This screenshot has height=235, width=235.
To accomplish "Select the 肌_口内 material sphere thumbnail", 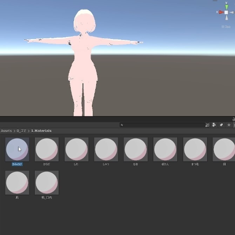I will click(x=47, y=183).
